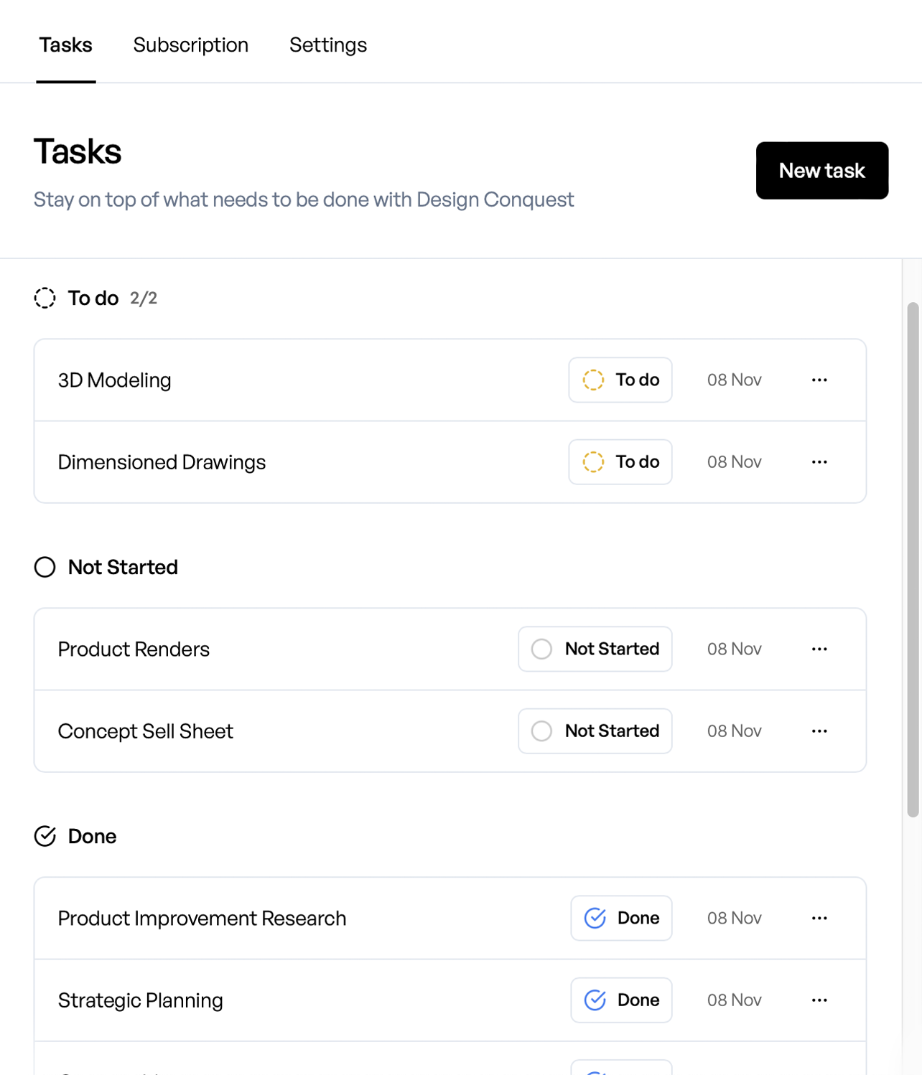
Task: Click the 08 Nov date of Product Renders
Action: click(x=734, y=649)
